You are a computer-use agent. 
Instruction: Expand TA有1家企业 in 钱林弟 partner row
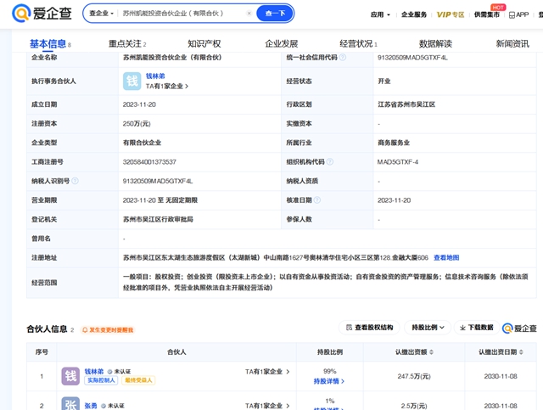267,372
